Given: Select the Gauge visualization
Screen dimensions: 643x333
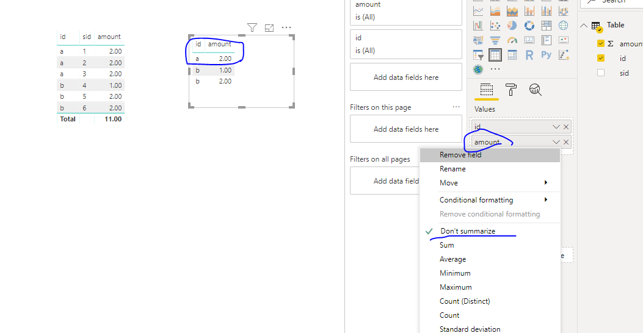Looking at the screenshot, I should point(512,40).
